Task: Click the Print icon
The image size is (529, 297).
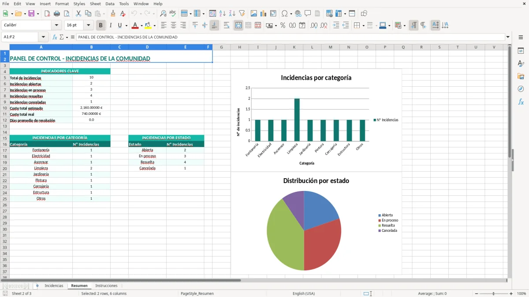Action: click(x=57, y=14)
